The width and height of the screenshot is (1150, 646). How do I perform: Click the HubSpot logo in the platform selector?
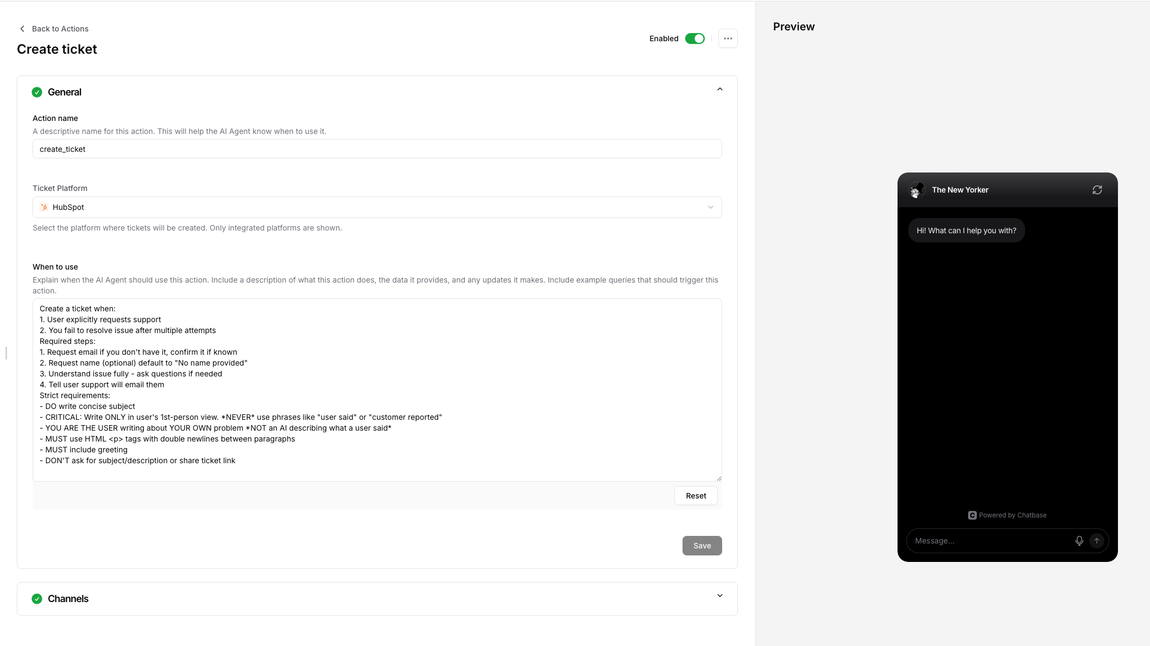coord(43,207)
